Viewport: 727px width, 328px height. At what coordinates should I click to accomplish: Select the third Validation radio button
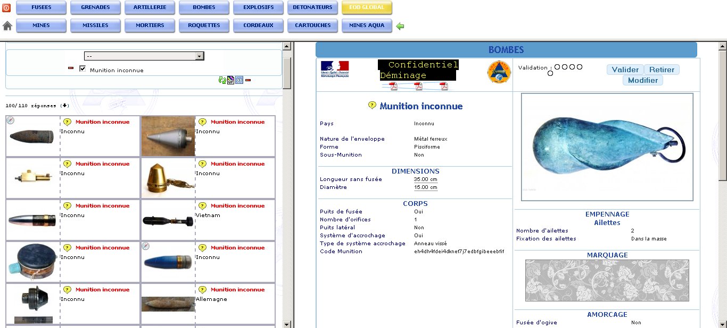click(x=572, y=67)
